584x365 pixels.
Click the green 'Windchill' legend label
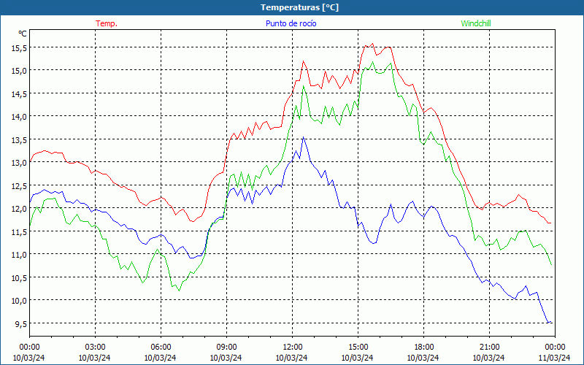click(x=476, y=23)
